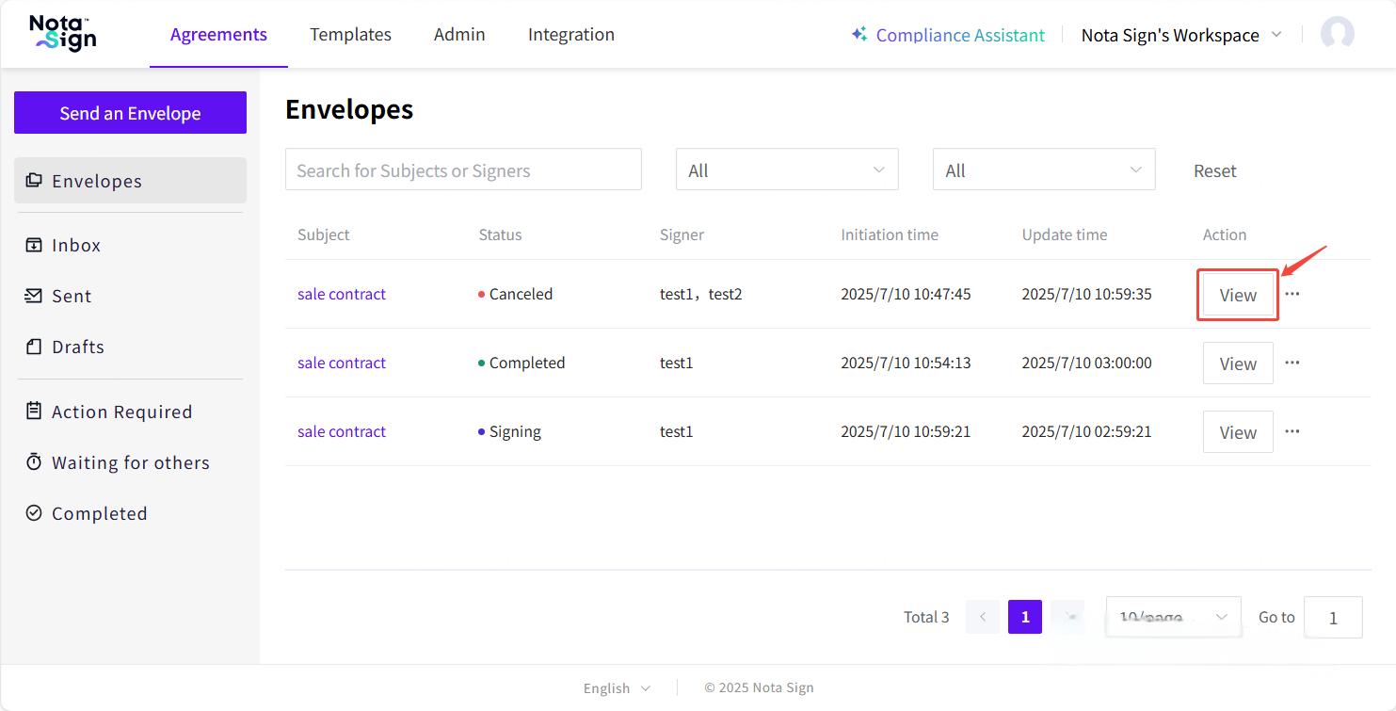Open the first All filter dropdown
Screen dimensions: 1396x711
(787, 170)
